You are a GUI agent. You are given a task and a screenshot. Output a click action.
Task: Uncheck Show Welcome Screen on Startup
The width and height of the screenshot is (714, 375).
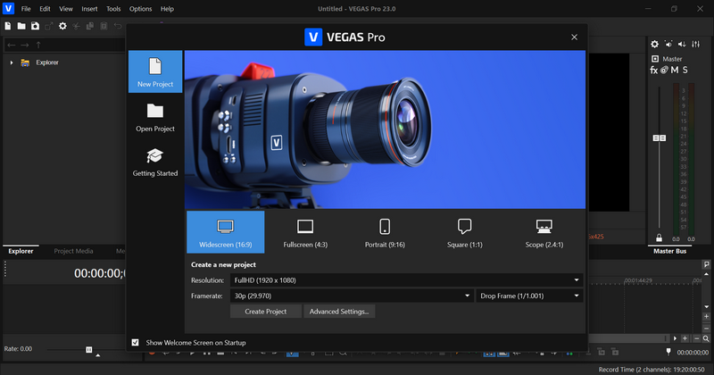point(136,342)
